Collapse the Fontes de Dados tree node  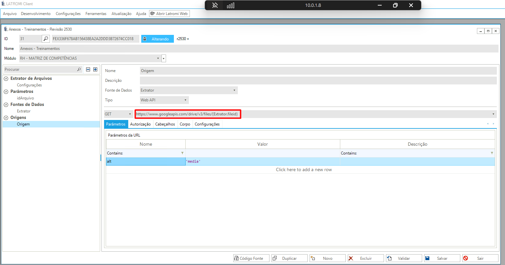tap(6, 105)
